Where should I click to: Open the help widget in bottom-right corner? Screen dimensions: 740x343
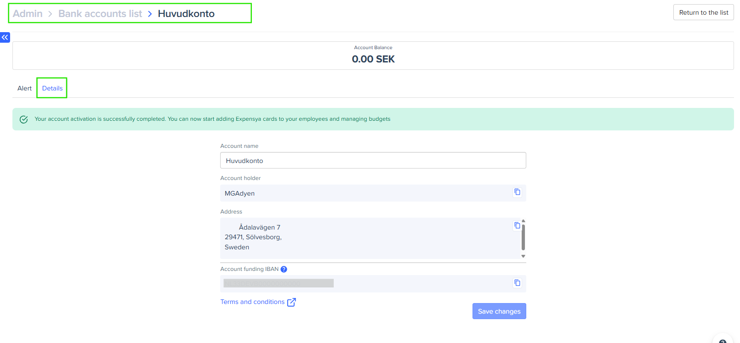coord(723,340)
